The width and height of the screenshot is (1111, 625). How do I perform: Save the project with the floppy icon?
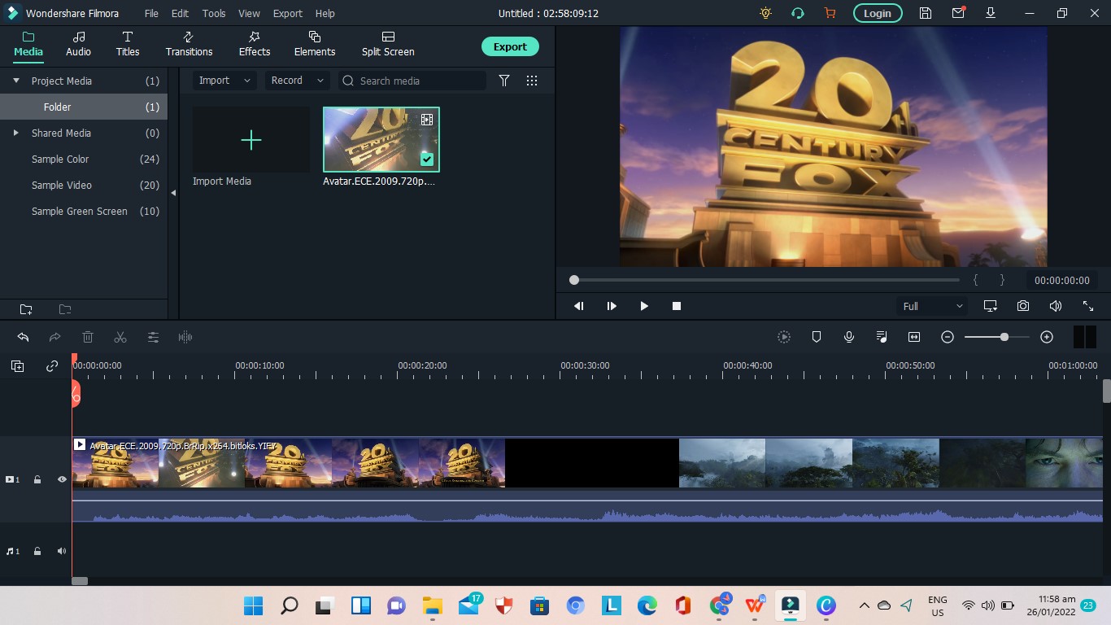click(926, 13)
